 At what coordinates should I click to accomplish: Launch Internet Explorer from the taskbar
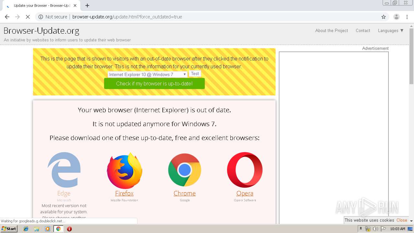pos(26,229)
